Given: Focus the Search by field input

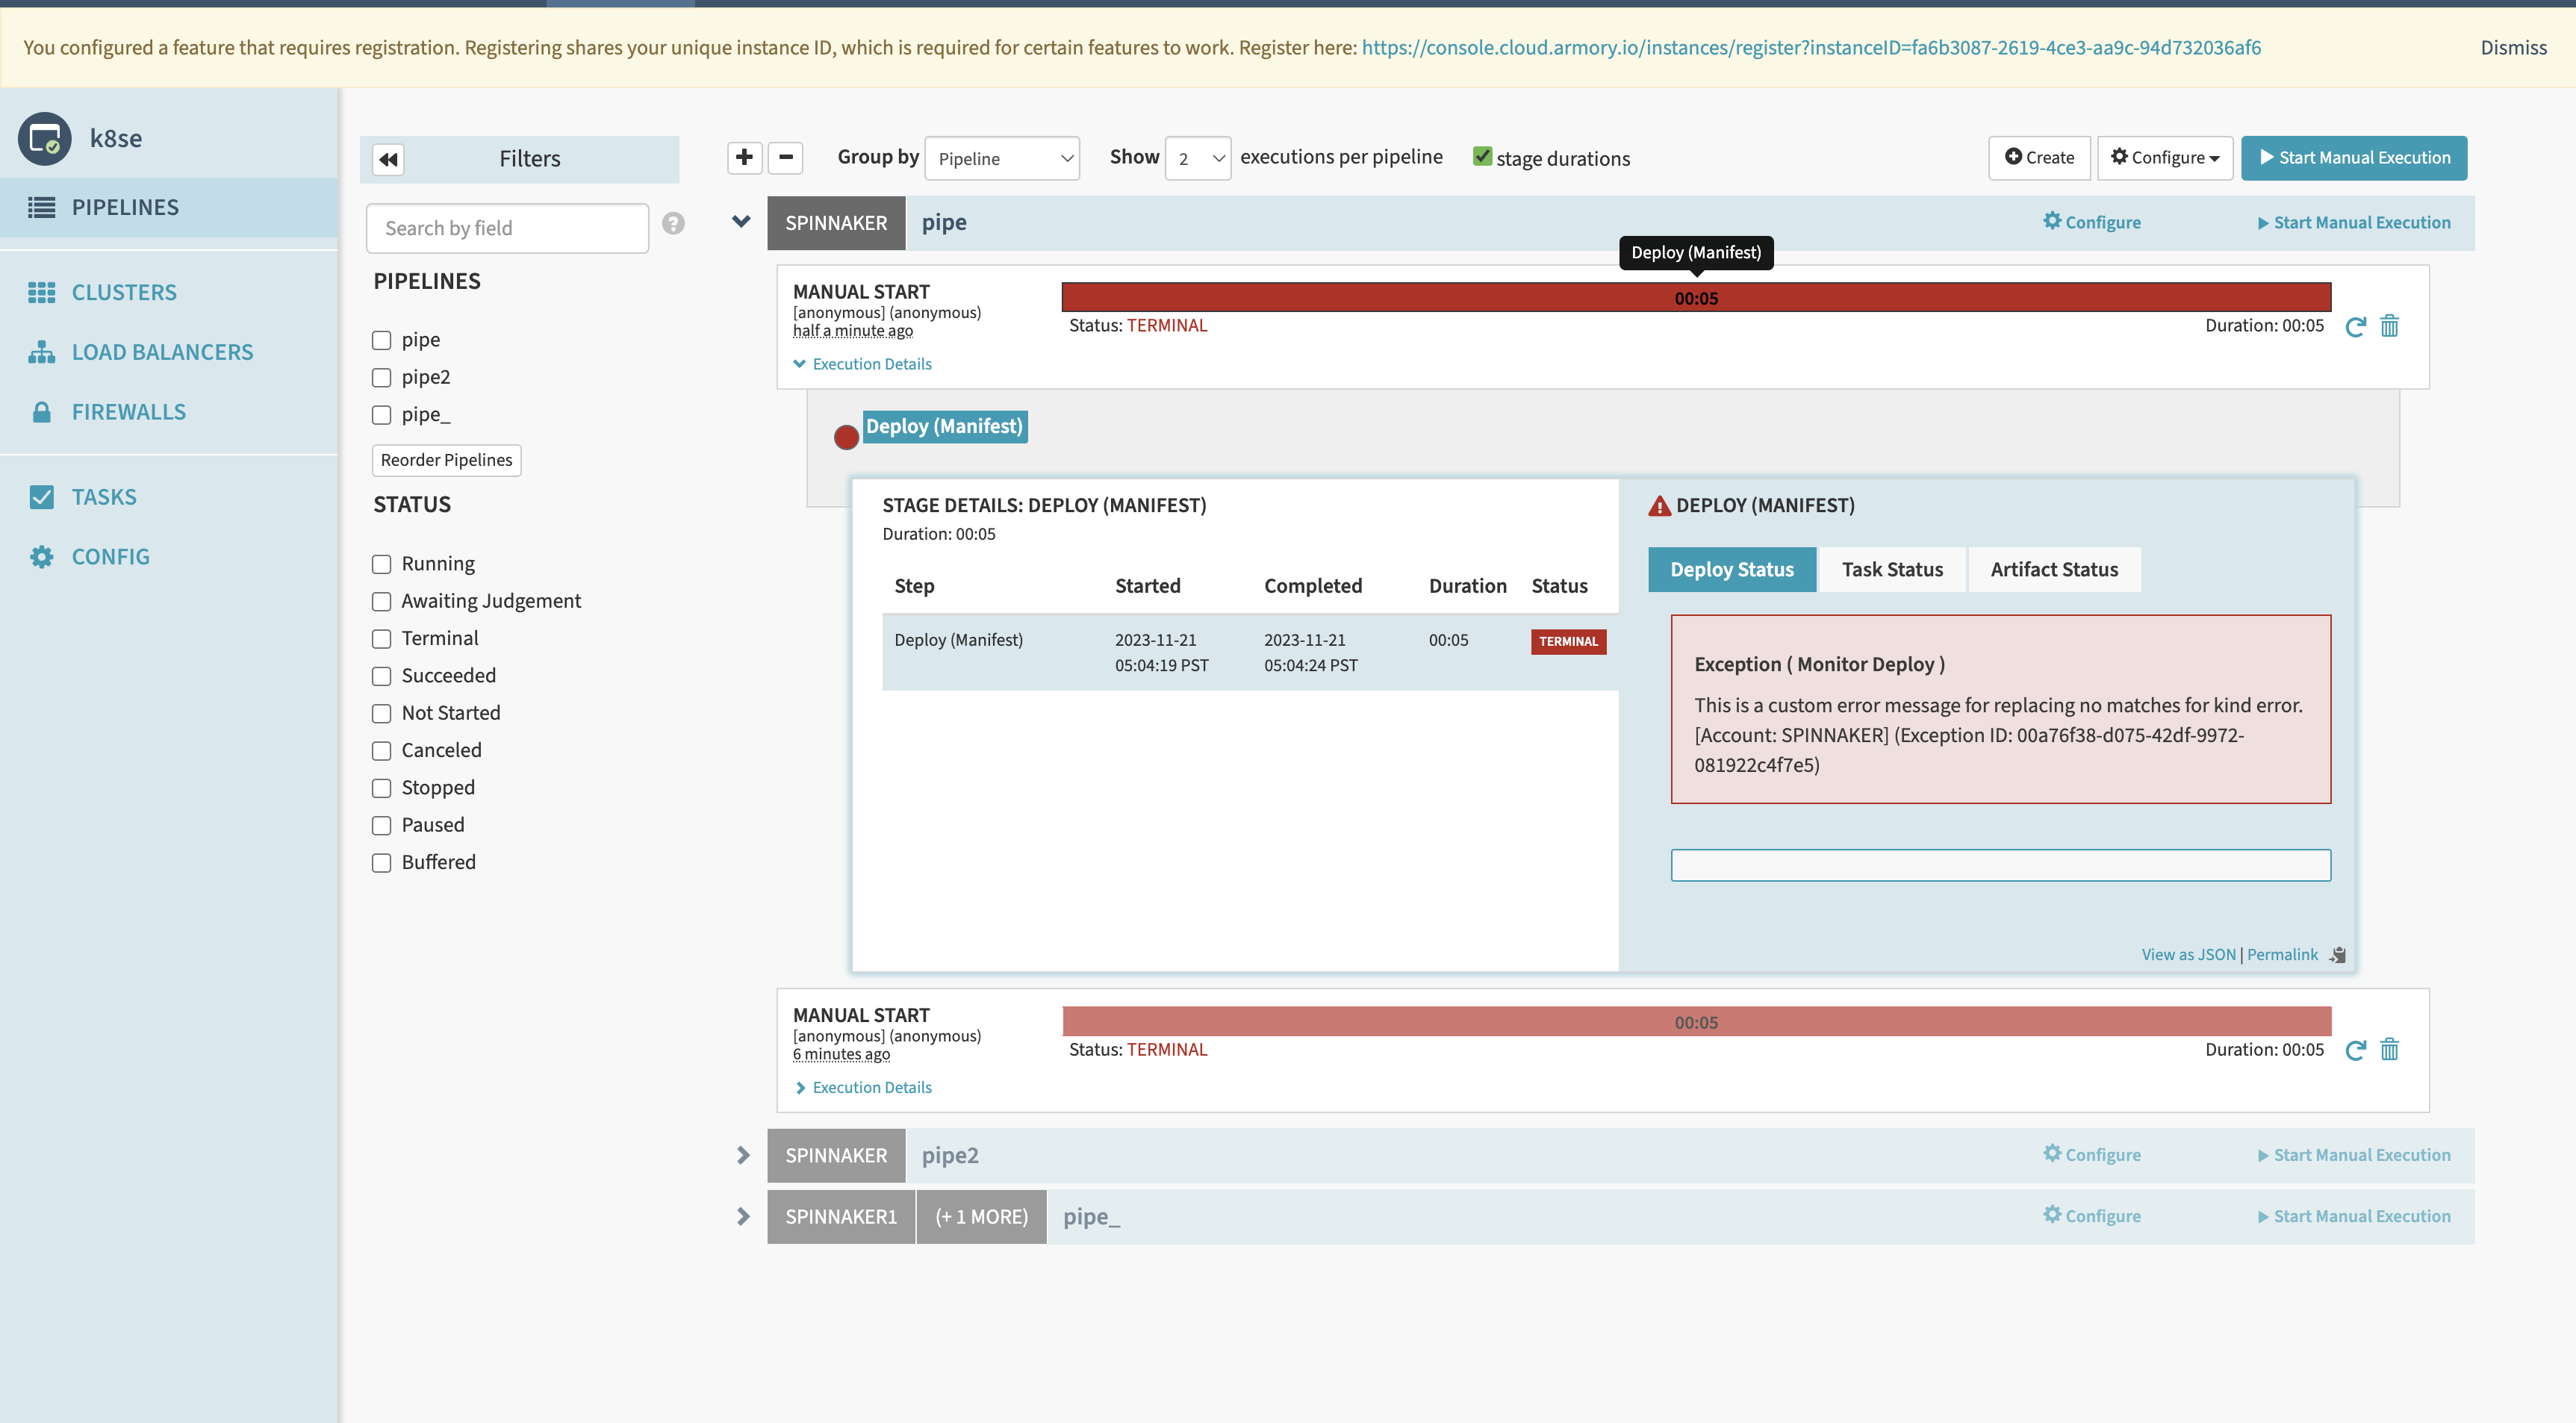Looking at the screenshot, I should click(507, 228).
